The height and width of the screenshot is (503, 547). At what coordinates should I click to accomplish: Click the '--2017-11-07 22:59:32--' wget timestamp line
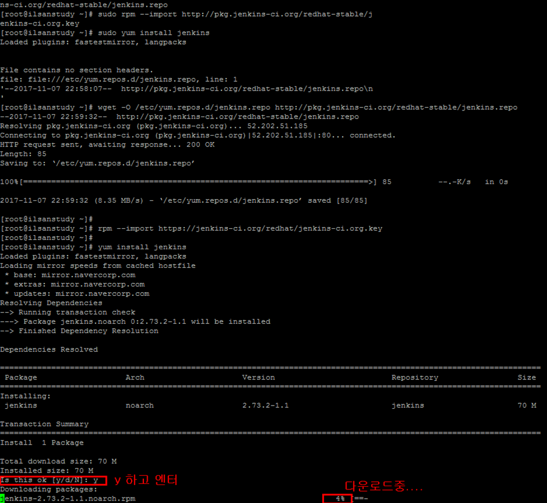pos(179,117)
